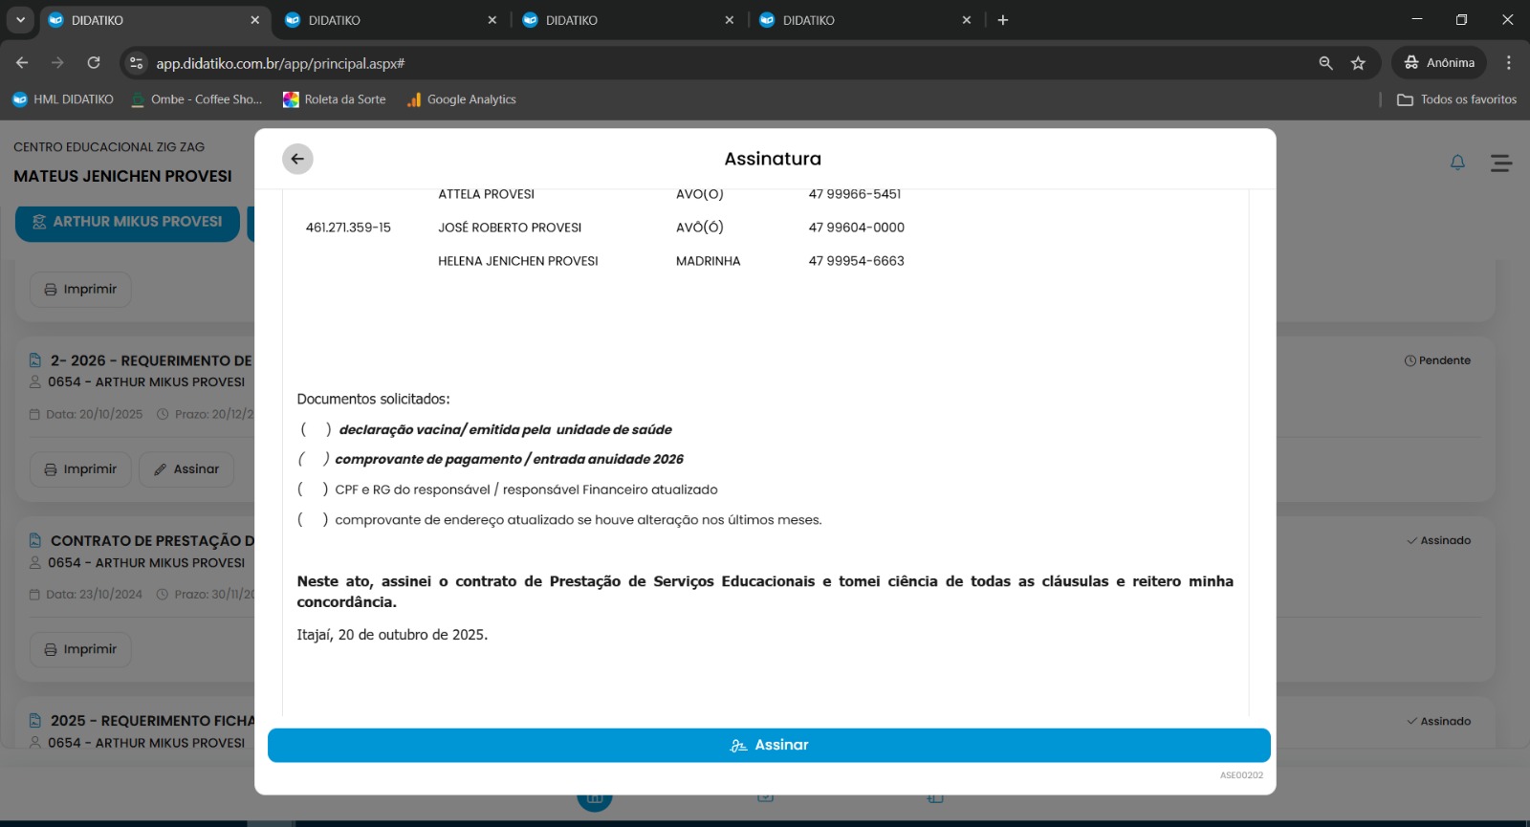Viewport: 1530px width, 827px height.
Task: Click the Assinado status on the 2025 Requerimento card
Action: point(1438,721)
